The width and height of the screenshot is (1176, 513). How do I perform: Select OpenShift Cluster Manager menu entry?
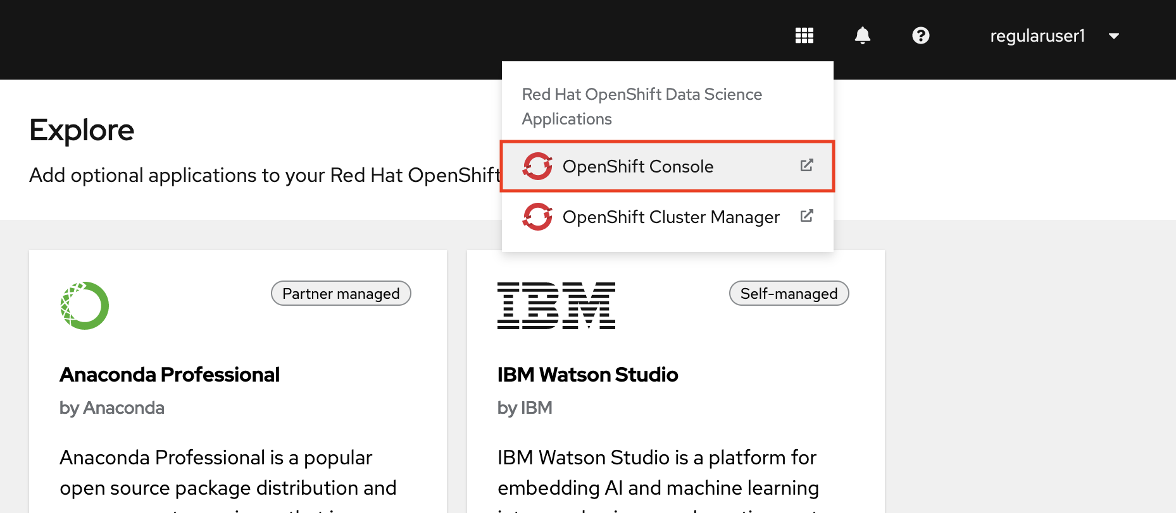coord(668,217)
